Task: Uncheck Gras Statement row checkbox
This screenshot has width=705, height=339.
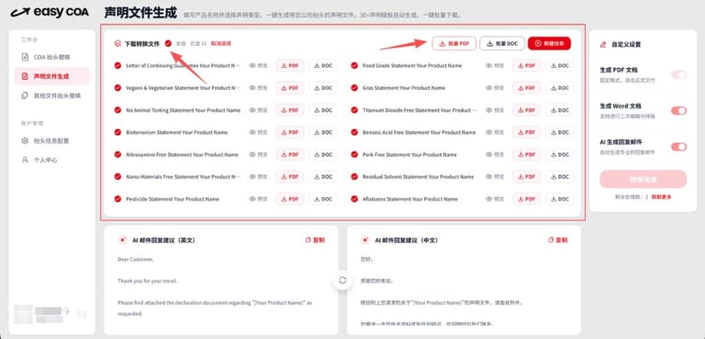Action: tap(354, 88)
